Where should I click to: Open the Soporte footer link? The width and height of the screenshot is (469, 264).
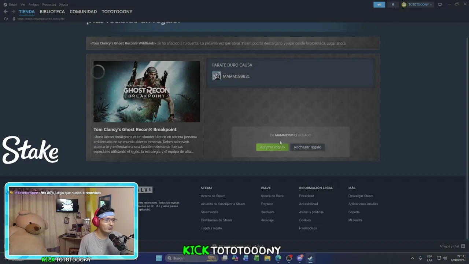354,212
